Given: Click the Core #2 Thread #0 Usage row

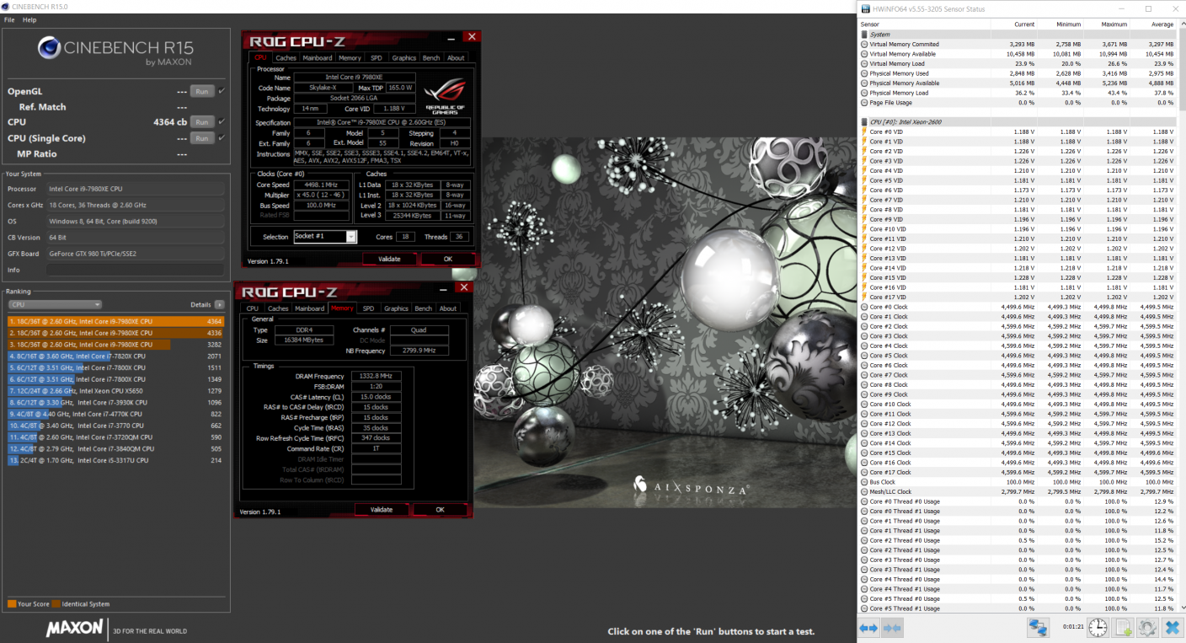Looking at the screenshot, I should (x=1018, y=540).
